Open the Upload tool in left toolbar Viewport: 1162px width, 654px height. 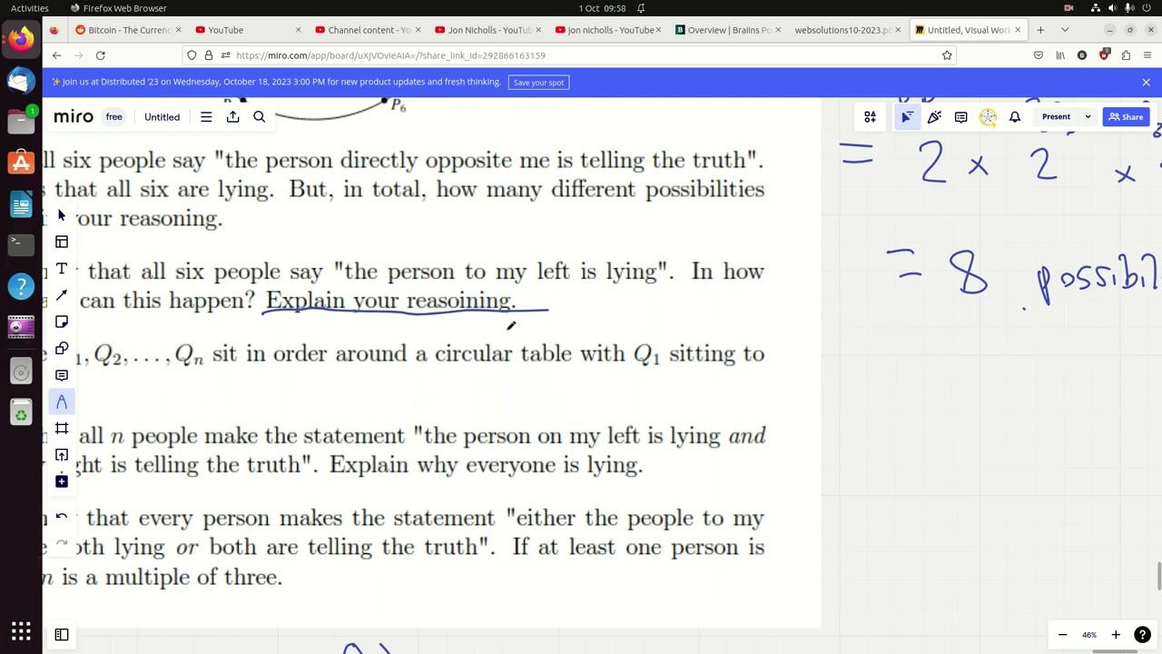point(62,455)
